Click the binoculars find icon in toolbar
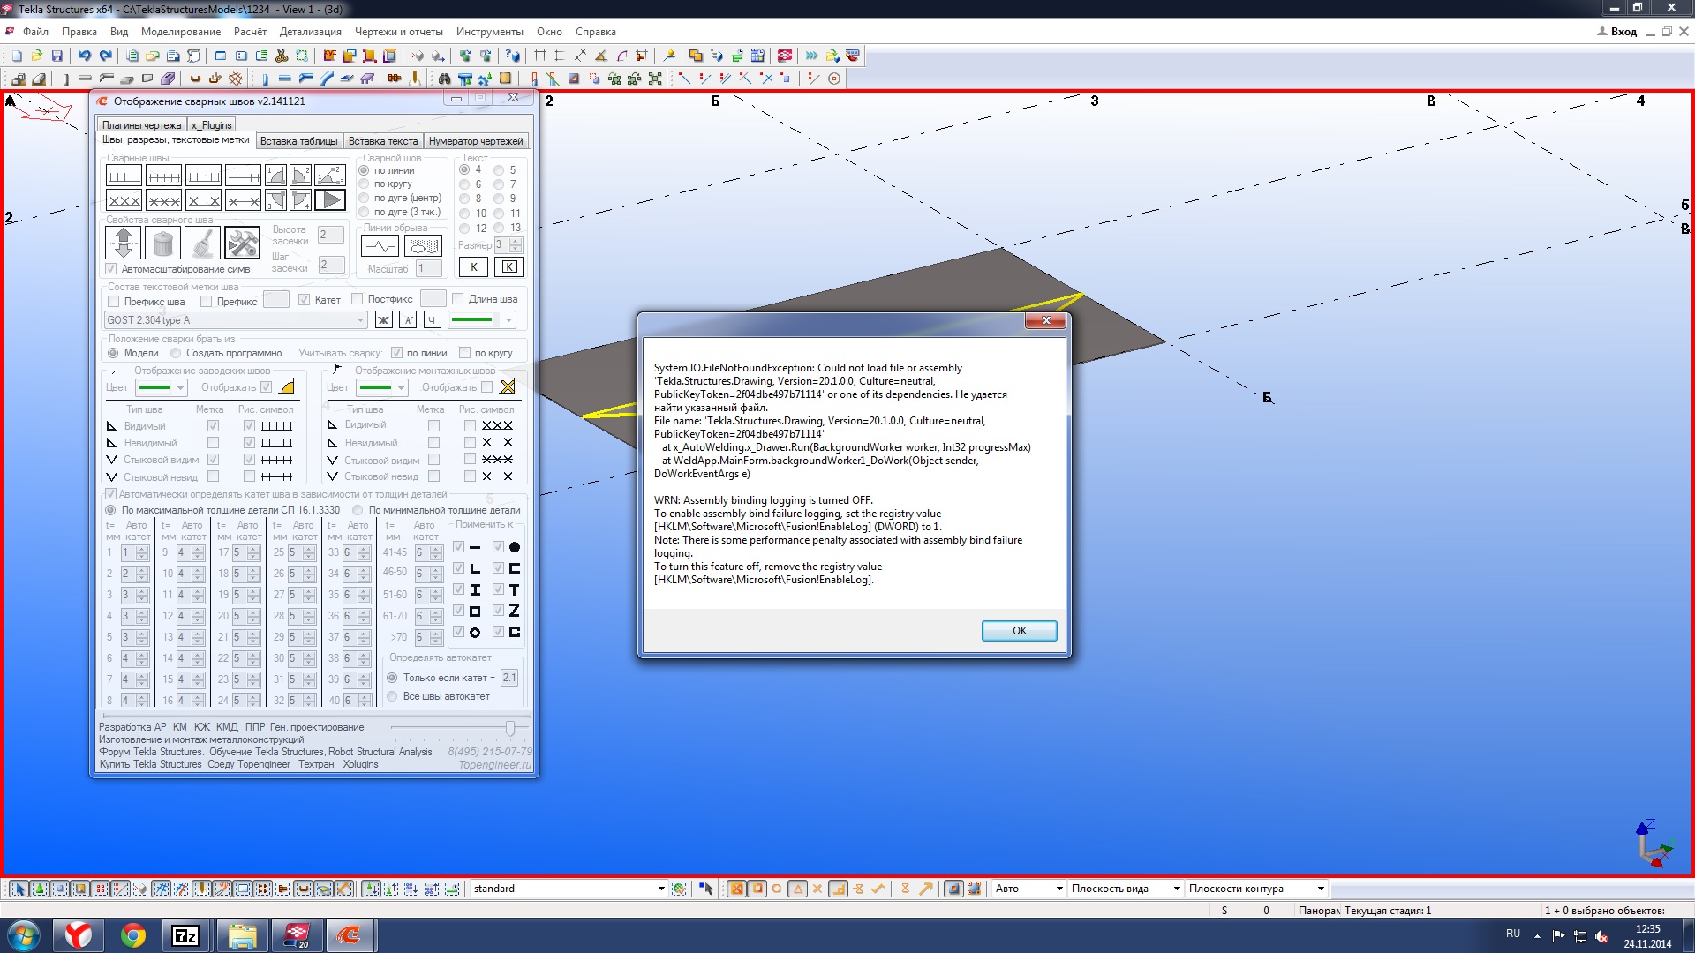The image size is (1695, 953). point(444,79)
